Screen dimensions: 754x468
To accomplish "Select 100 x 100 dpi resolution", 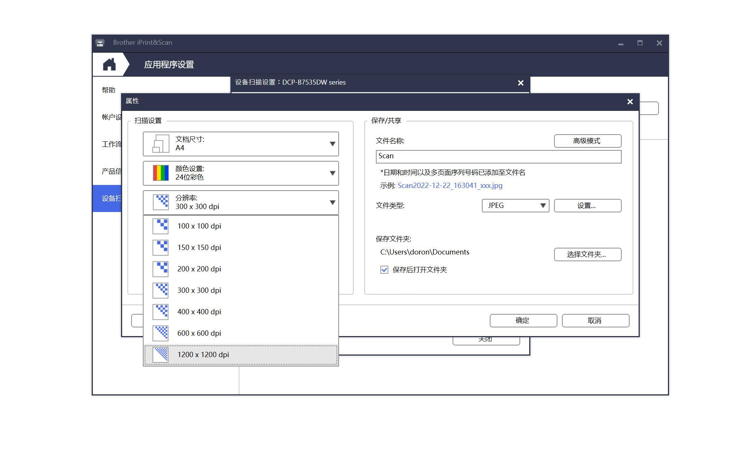I will [x=241, y=226].
